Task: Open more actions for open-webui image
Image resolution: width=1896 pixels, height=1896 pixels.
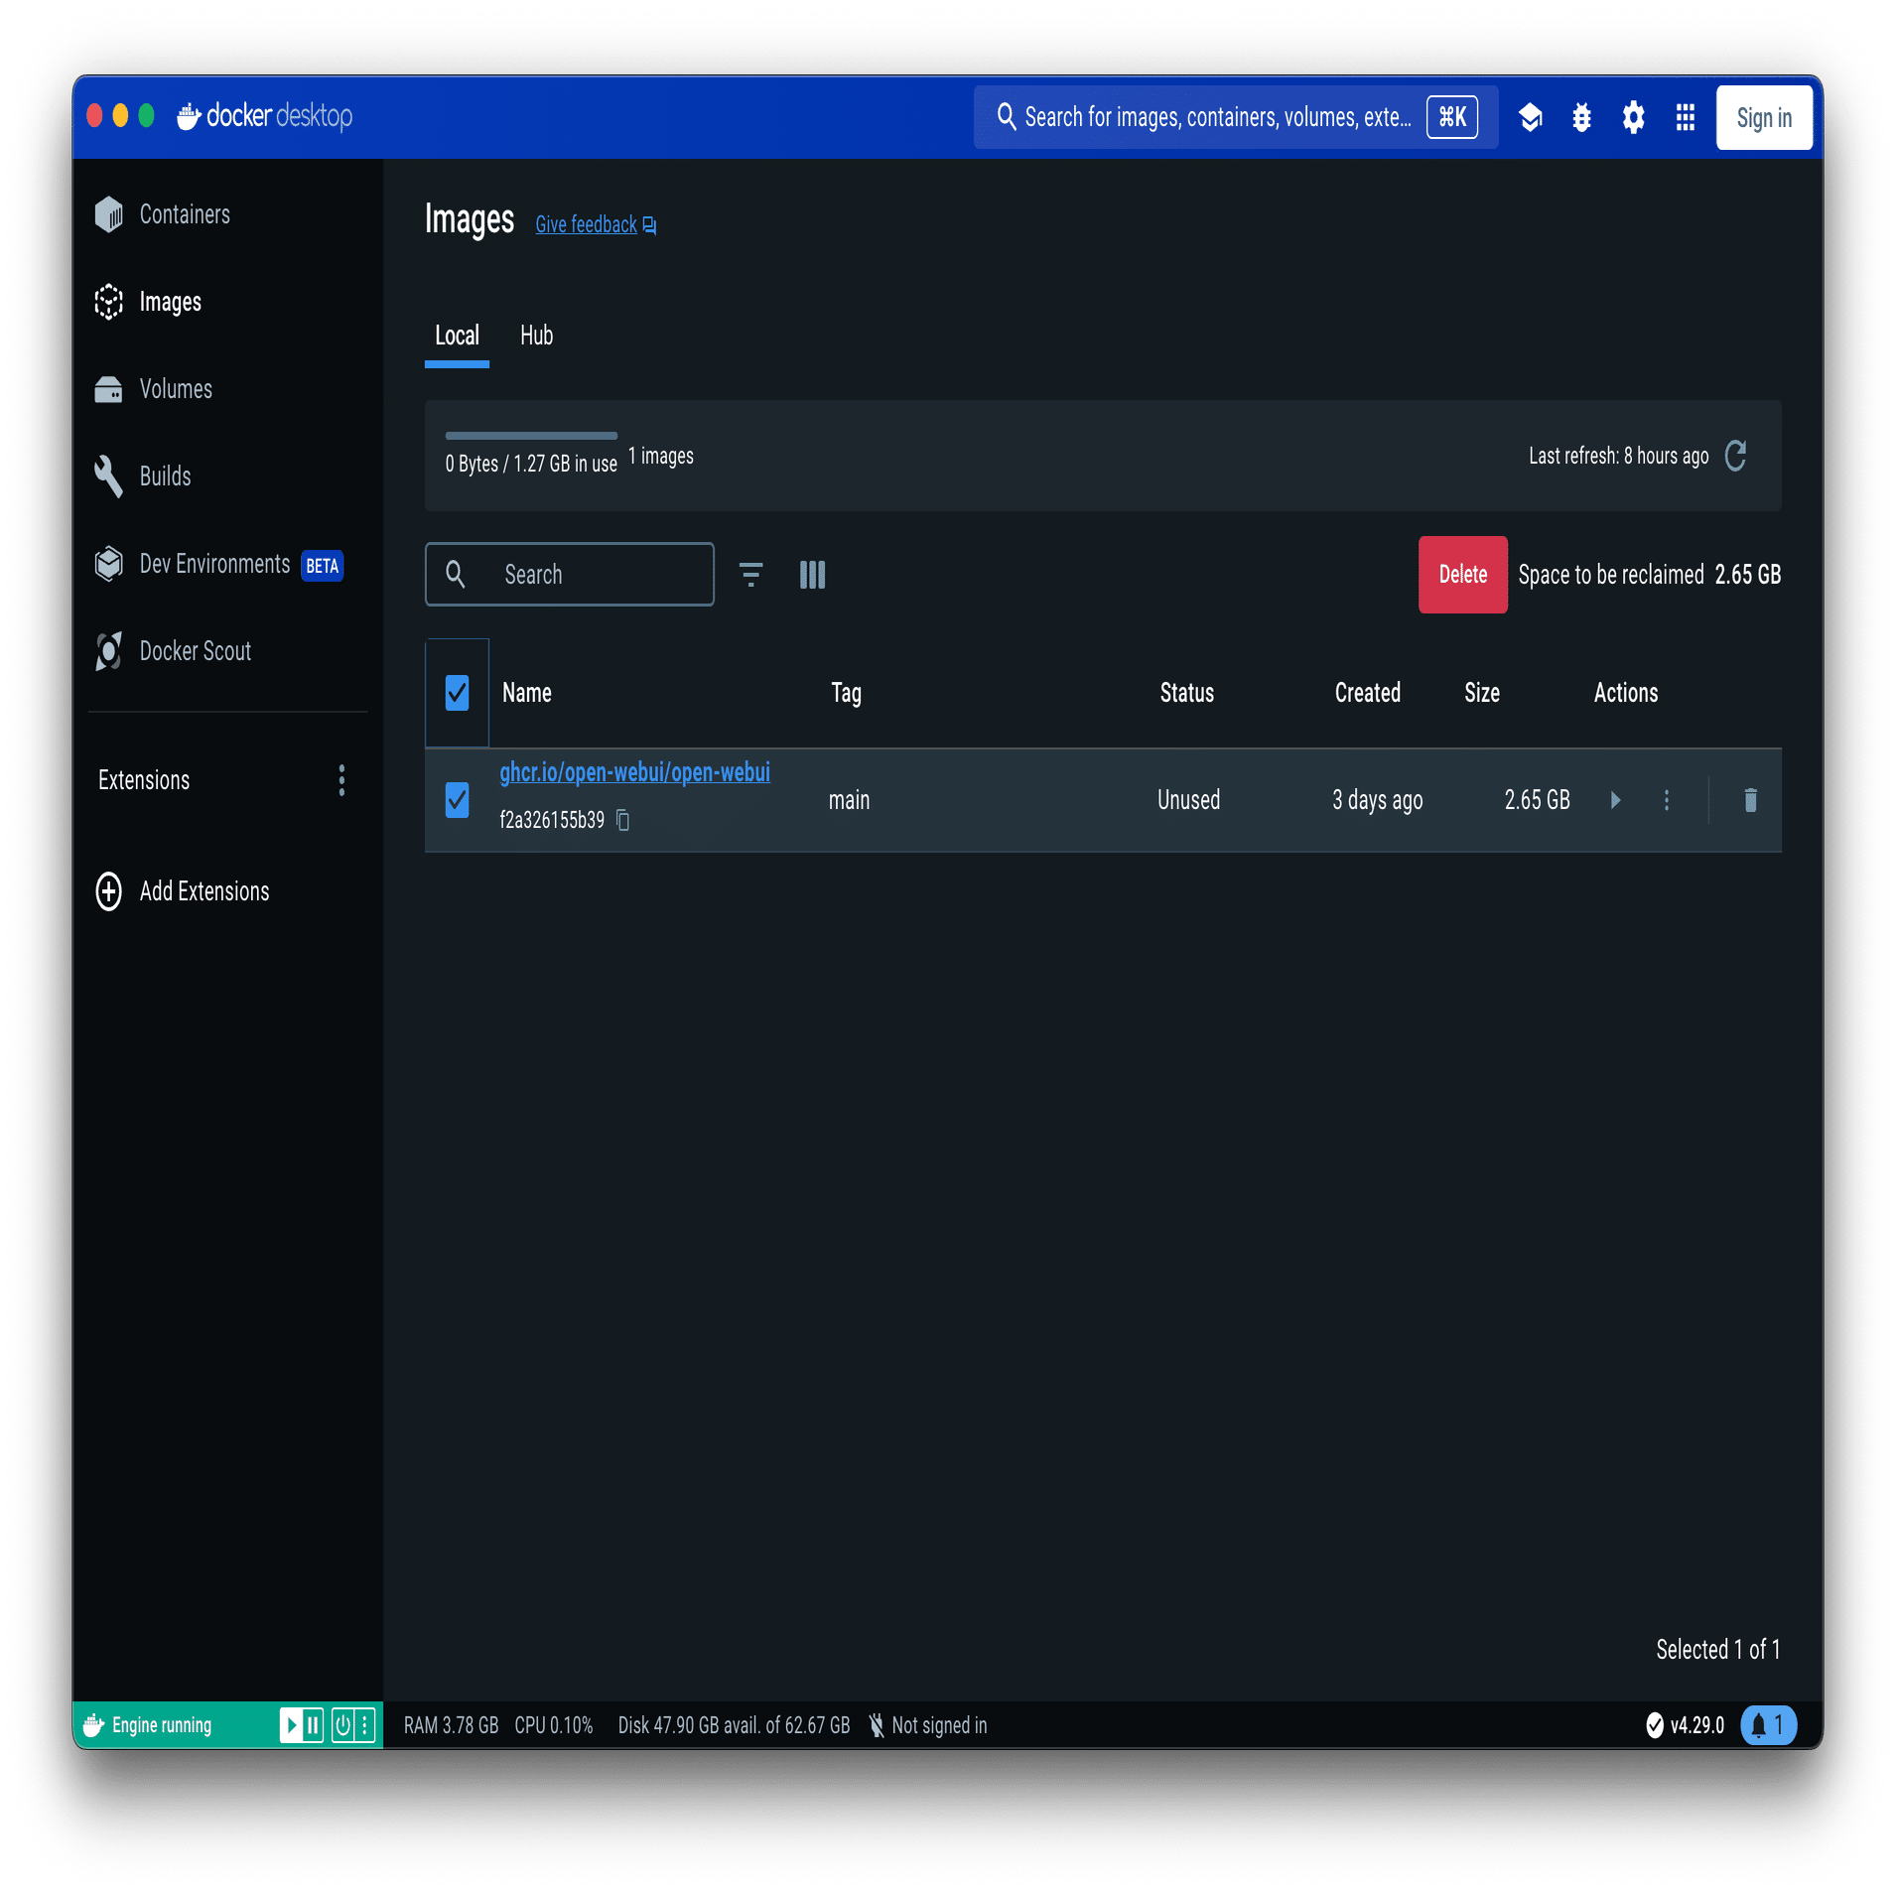Action: (1667, 800)
